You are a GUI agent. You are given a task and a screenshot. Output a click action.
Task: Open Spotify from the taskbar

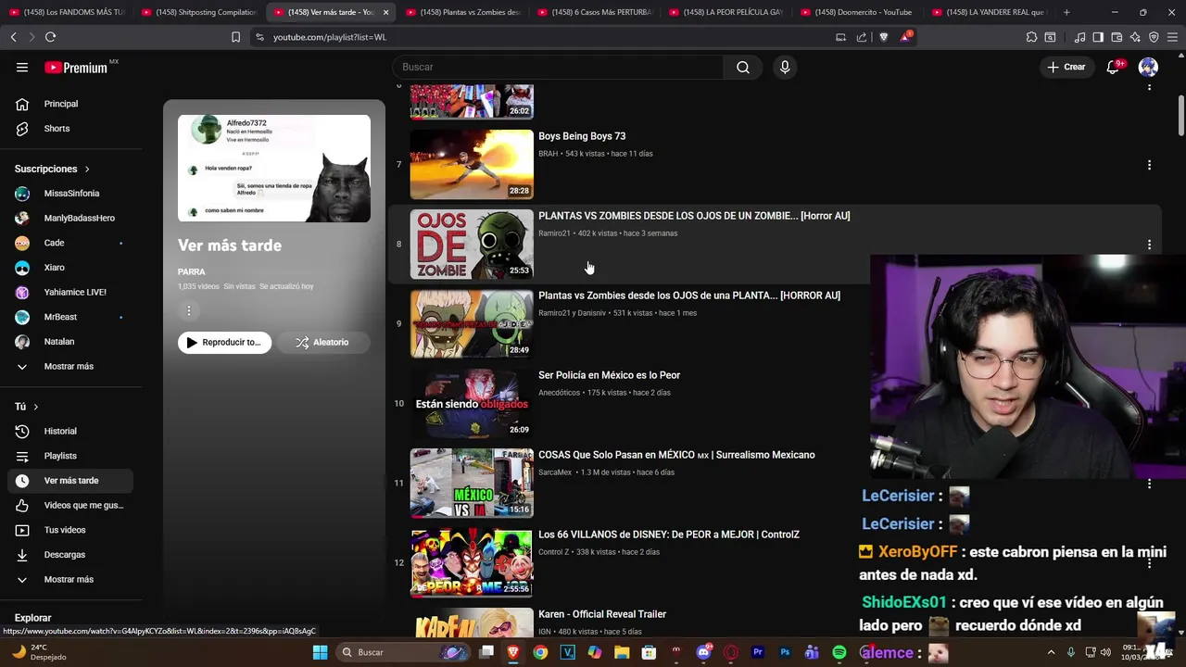(x=839, y=652)
